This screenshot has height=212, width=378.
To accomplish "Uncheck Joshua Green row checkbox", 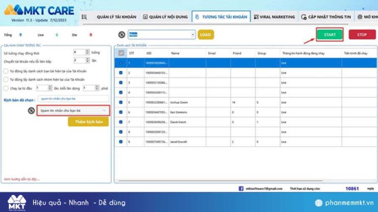I will [x=121, y=102].
